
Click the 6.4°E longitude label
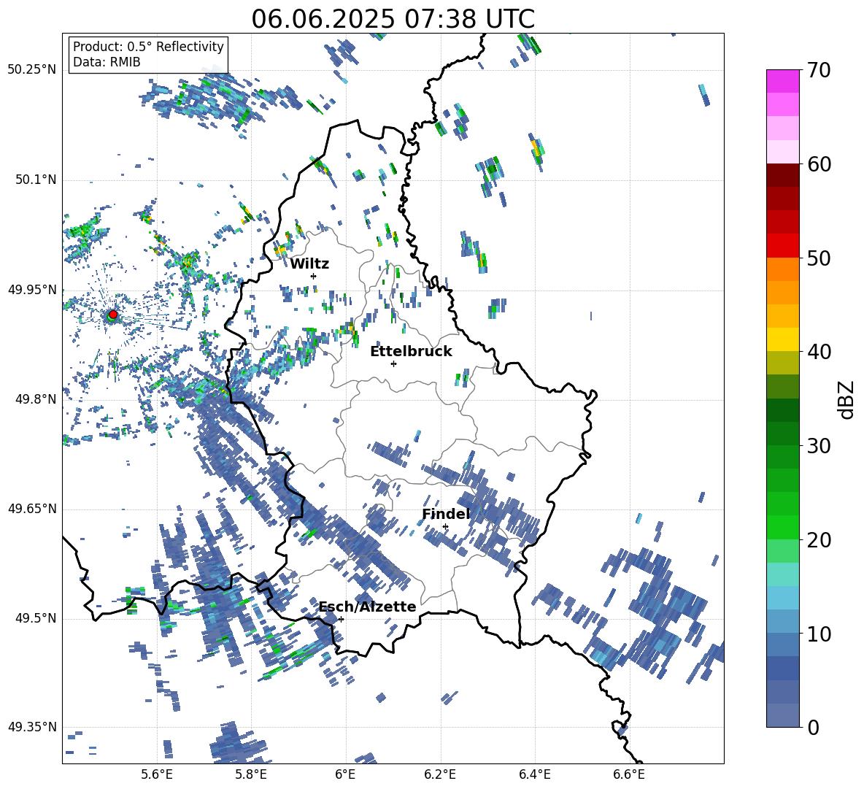(534, 774)
